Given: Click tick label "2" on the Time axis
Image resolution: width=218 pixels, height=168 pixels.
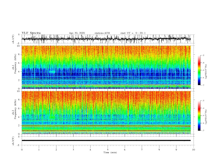Looking at the screenshot, I should coord(56,150).
